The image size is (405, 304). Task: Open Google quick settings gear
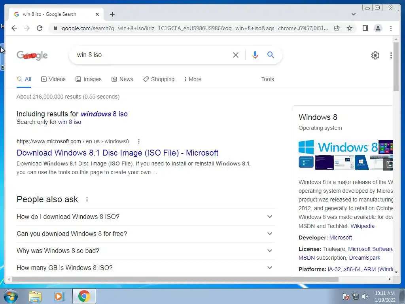[x=375, y=55]
